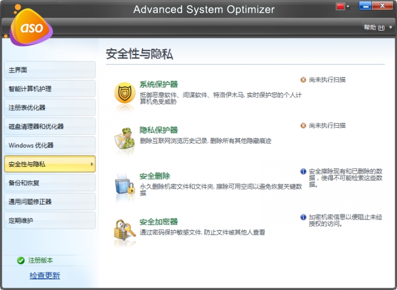Click the note 加密机密信息以便阻止未经授权的访问
Image resolution: width=397 pixels, height=290 pixels.
coord(345,220)
